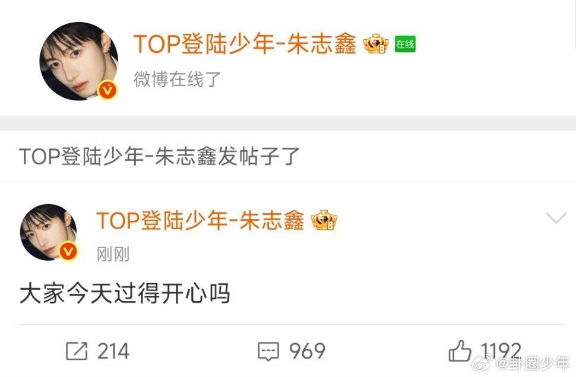The image size is (576, 377).
Task: Tap the green 在线 online status badge
Action: point(405,44)
